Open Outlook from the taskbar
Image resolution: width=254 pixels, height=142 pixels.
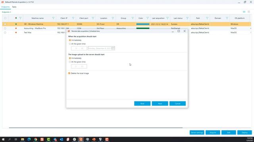pyautogui.click(x=62, y=139)
